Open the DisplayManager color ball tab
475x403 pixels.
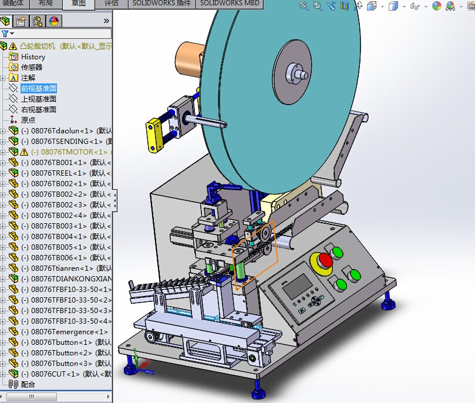(x=54, y=21)
